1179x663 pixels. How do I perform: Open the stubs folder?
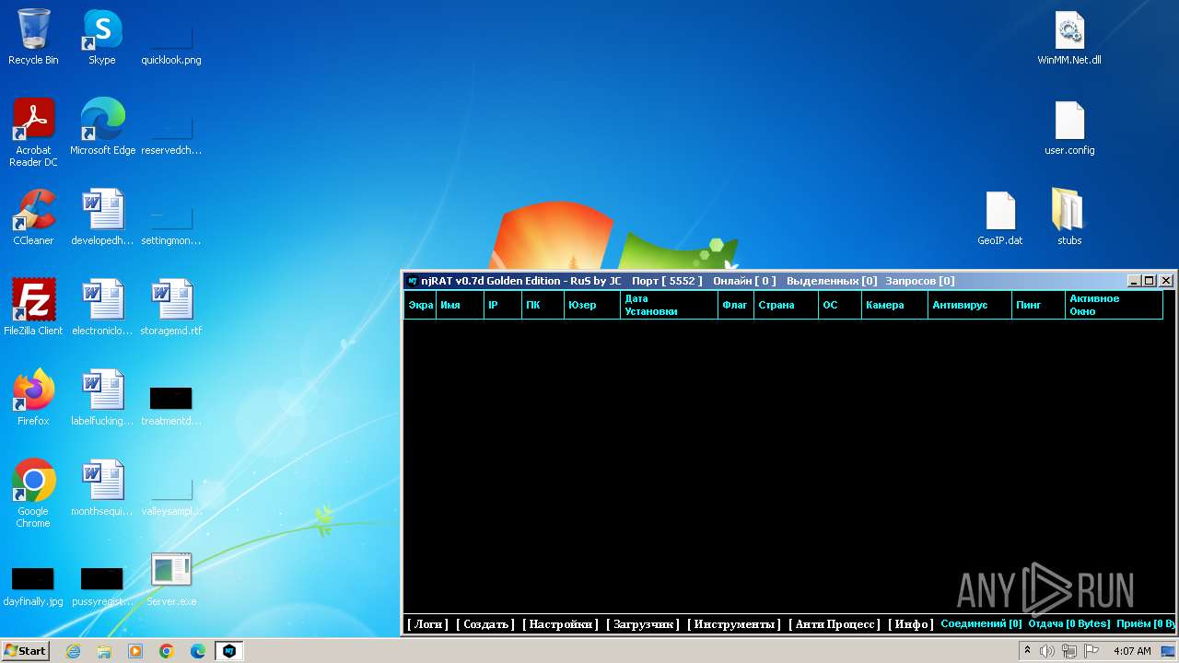[x=1069, y=216]
